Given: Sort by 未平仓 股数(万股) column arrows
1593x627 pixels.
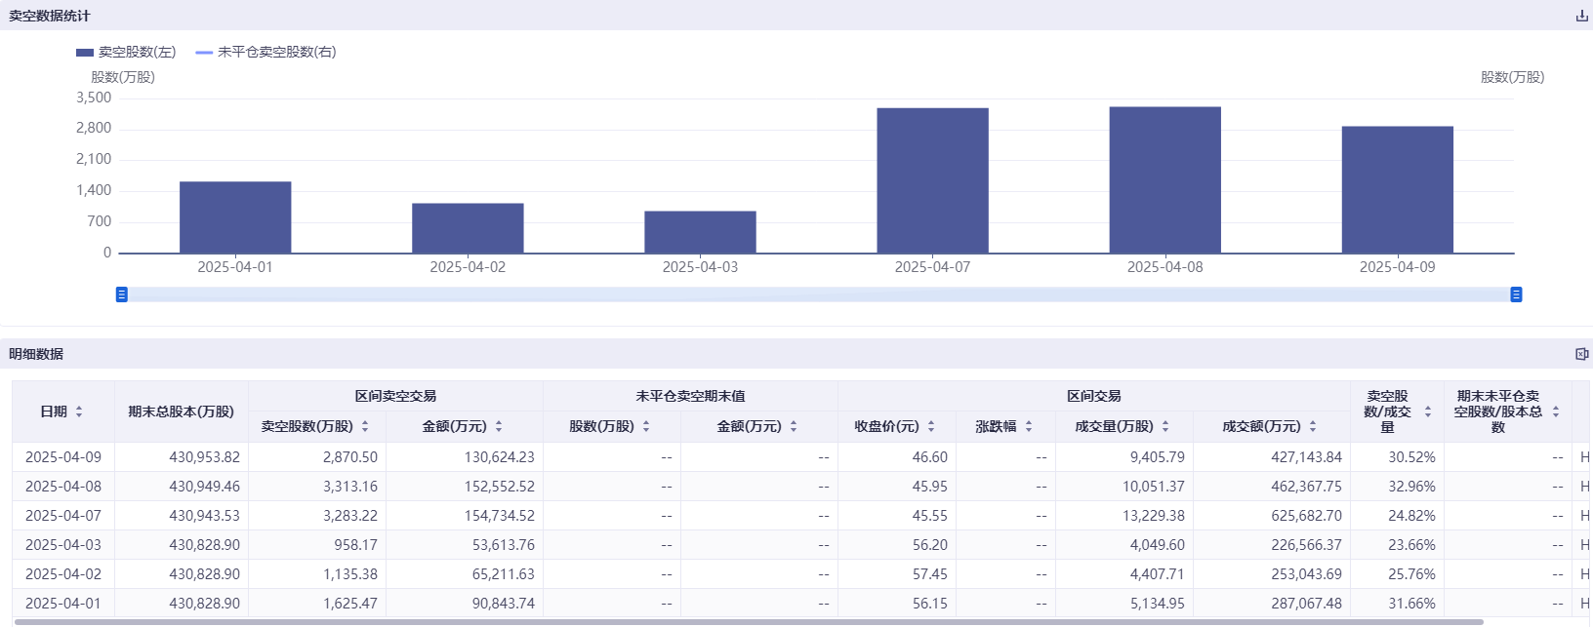Looking at the screenshot, I should 646,426.
